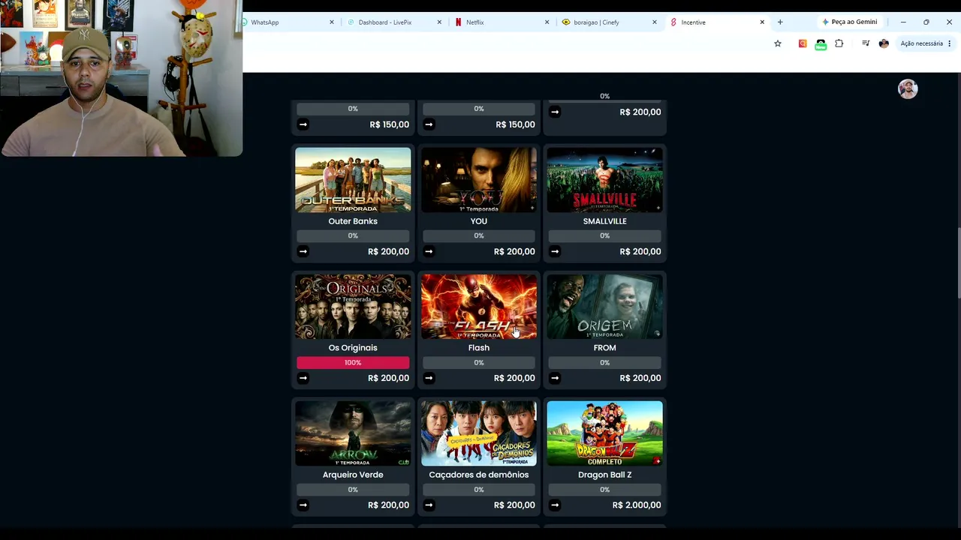Image resolution: width=961 pixels, height=540 pixels.
Task: Close the boraigao | Cinefy tab
Action: point(654,22)
